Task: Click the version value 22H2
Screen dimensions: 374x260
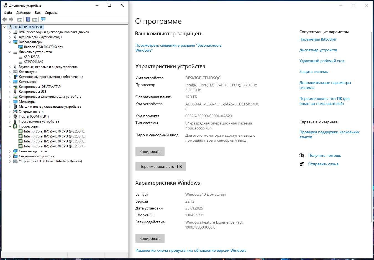Action: (190, 201)
